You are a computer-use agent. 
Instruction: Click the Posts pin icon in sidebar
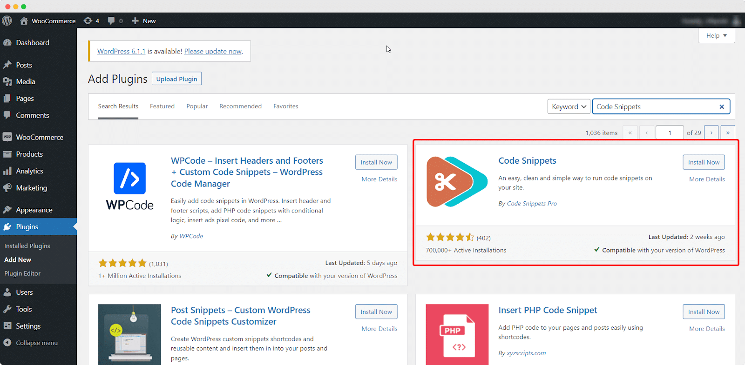[x=7, y=65]
